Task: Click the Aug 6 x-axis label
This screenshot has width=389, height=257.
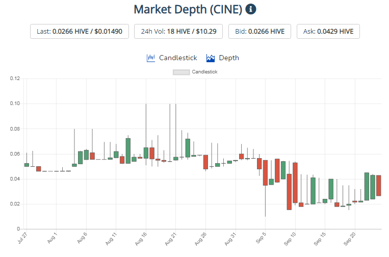Action: click(x=82, y=238)
